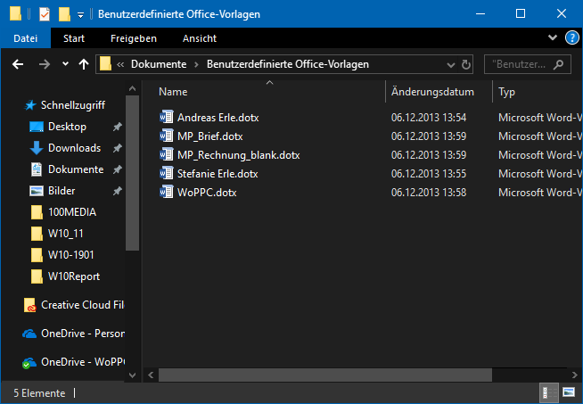Viewport: 583px width, 404px height.
Task: Click the pin icon next to Bilder
Action: [x=117, y=191]
